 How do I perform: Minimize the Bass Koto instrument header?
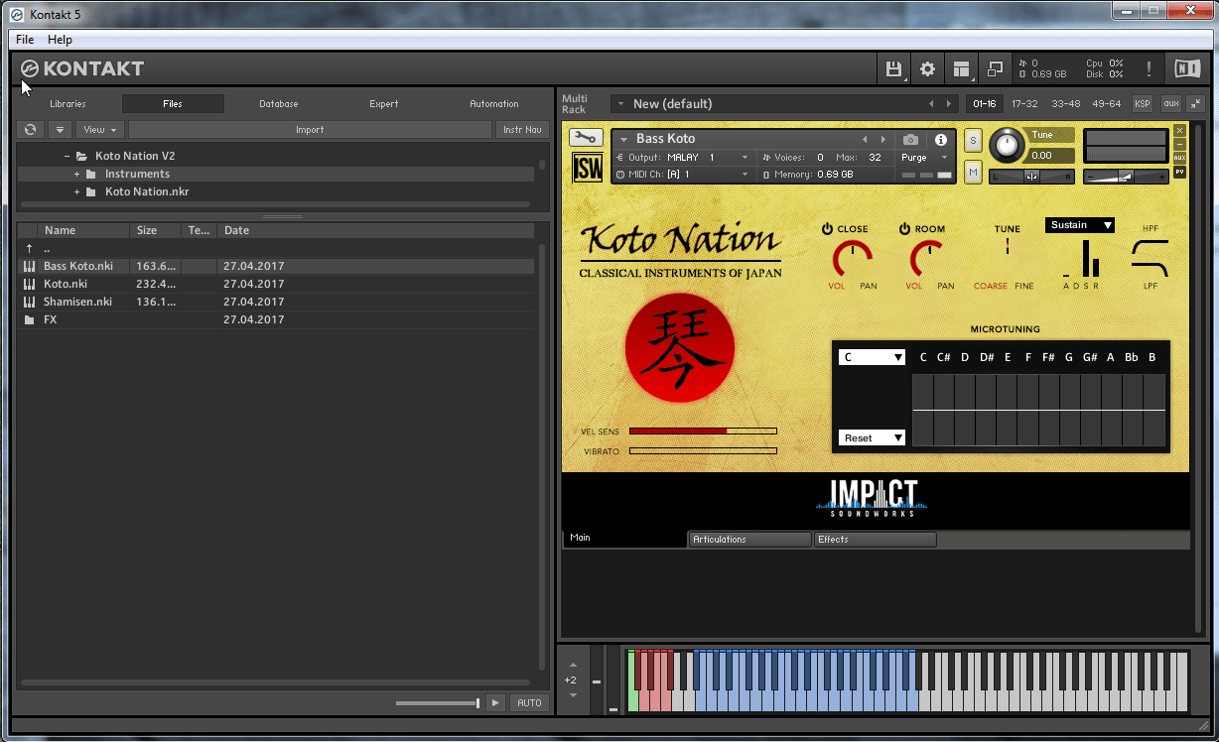pos(1179,144)
